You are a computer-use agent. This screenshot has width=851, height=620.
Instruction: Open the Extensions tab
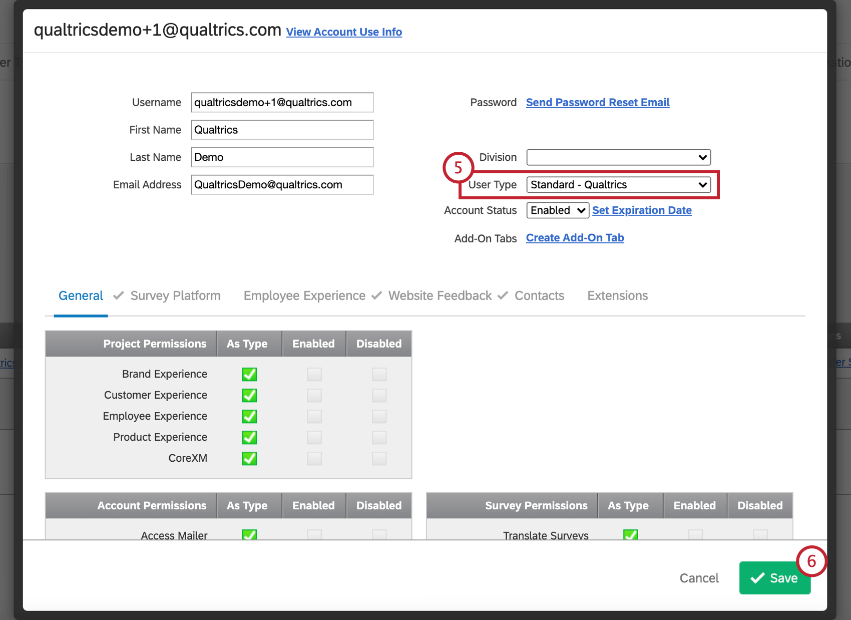coord(617,295)
